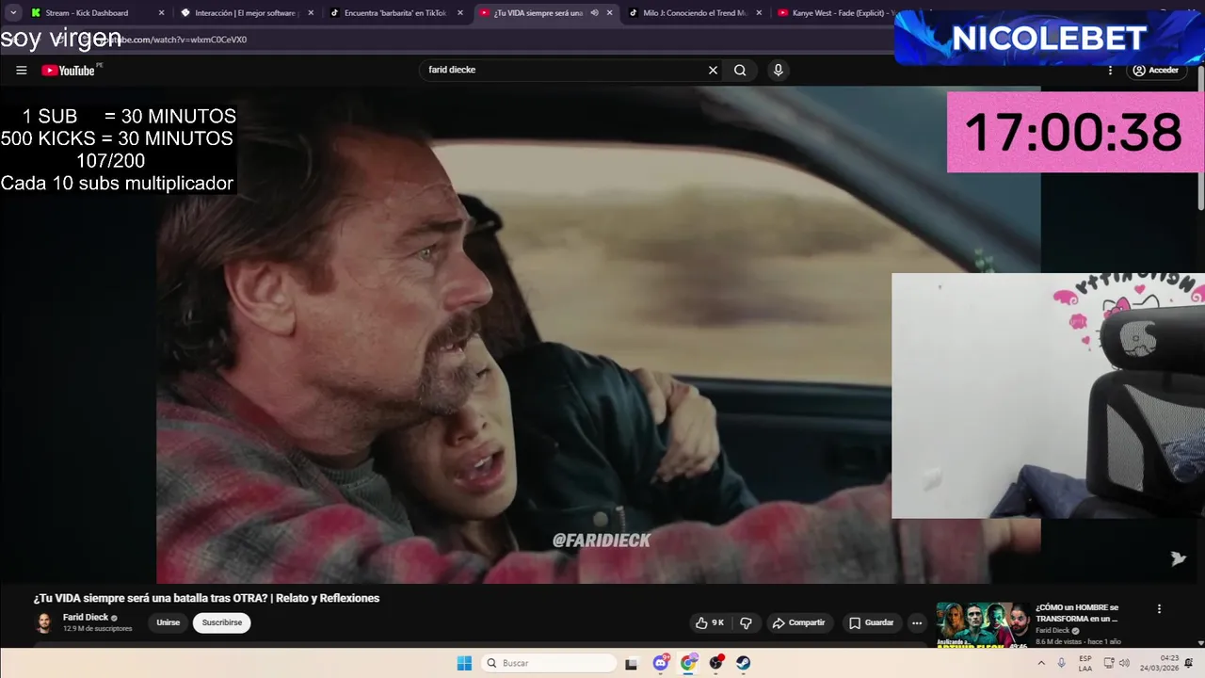
Task: Open Farid Dieck channel avatar
Action: tap(44, 622)
